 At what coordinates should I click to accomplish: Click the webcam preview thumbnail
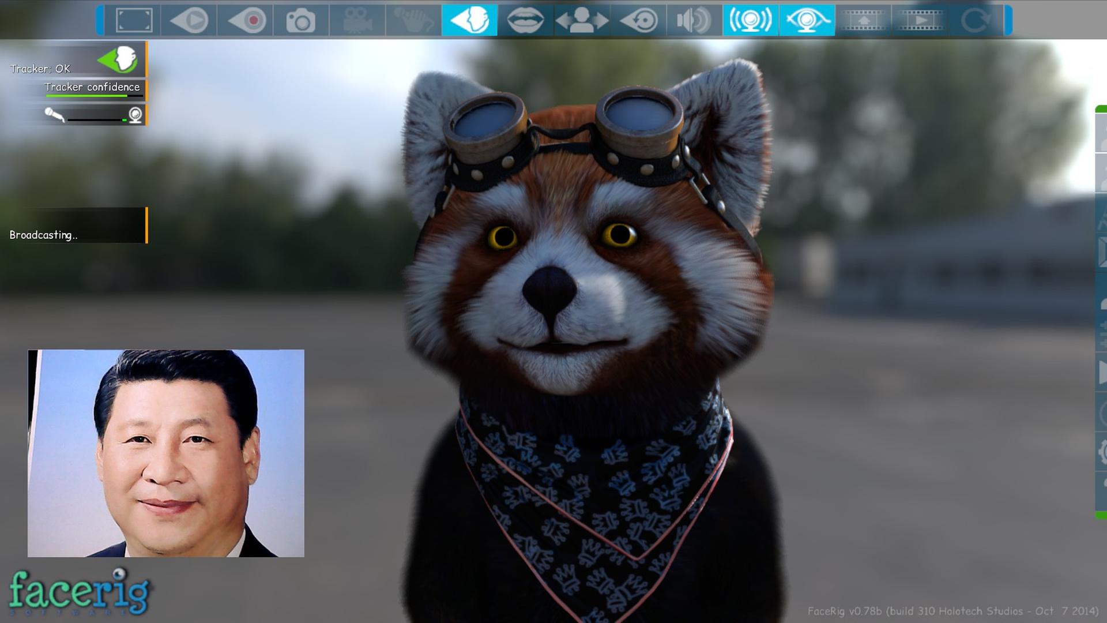point(166,453)
